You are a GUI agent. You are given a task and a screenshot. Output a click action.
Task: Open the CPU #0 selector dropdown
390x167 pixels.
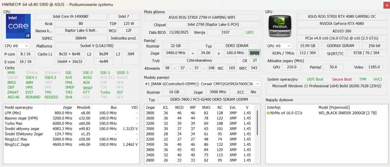tap(17, 46)
